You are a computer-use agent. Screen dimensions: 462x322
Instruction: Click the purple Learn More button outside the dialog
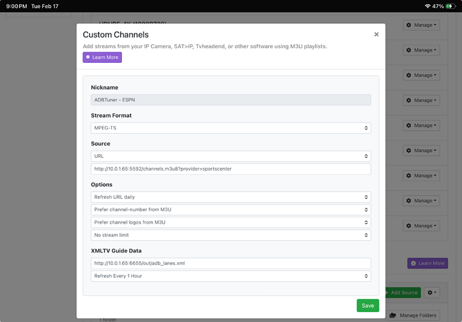427,263
